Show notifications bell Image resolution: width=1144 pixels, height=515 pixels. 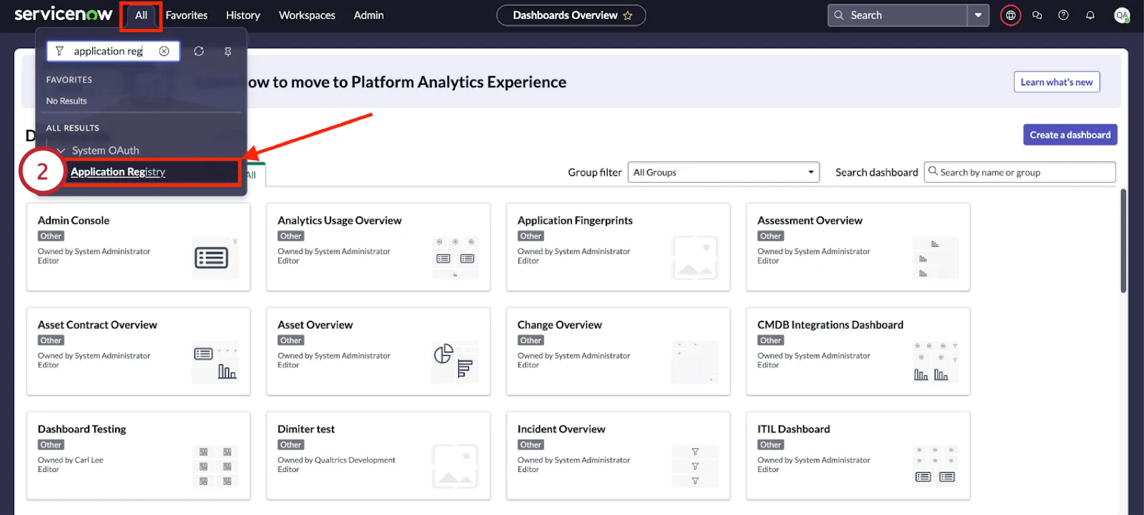point(1090,15)
